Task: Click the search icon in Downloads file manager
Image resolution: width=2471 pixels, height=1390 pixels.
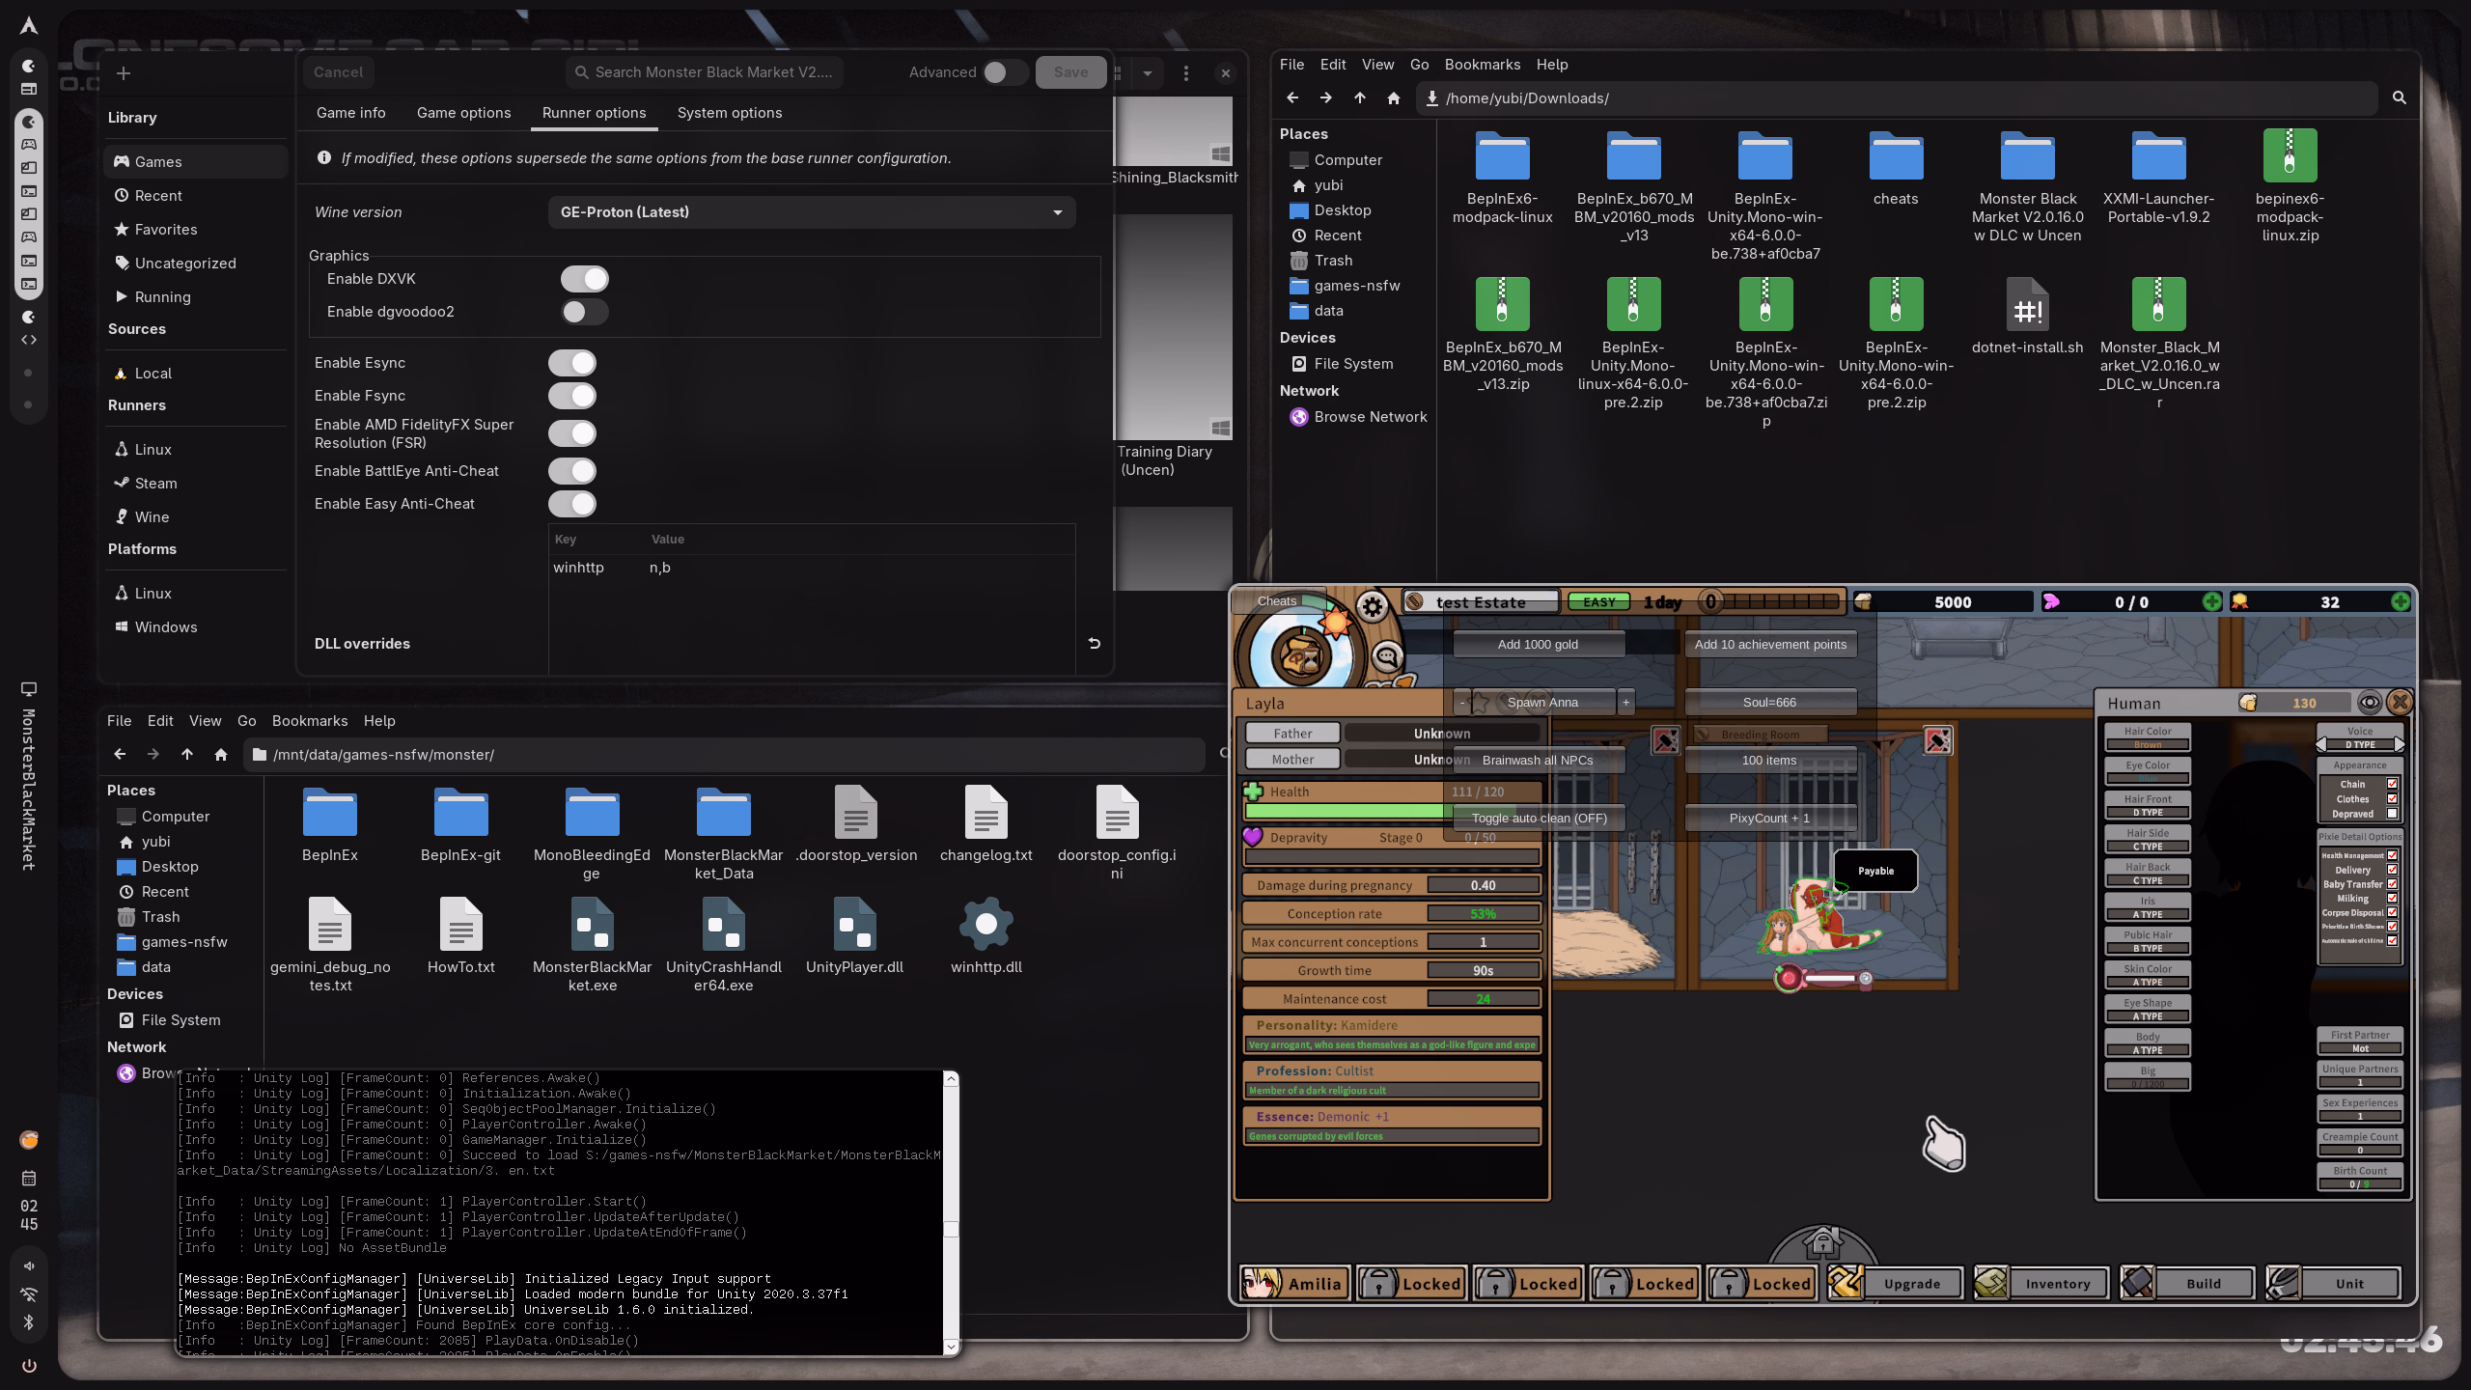Action: [x=2399, y=97]
